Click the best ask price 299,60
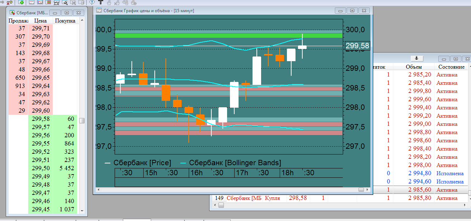The height and width of the screenshot is (221, 471). click(x=40, y=111)
